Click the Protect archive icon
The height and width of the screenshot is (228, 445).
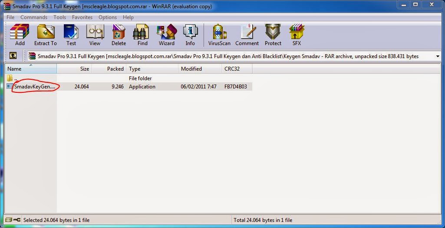coord(273,35)
